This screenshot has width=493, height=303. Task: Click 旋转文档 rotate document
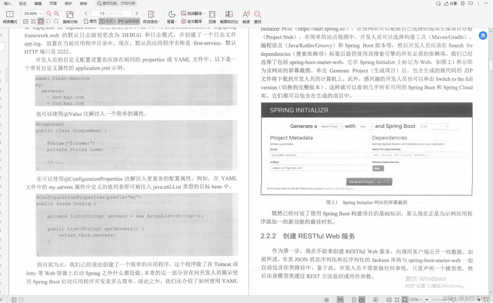(70, 17)
